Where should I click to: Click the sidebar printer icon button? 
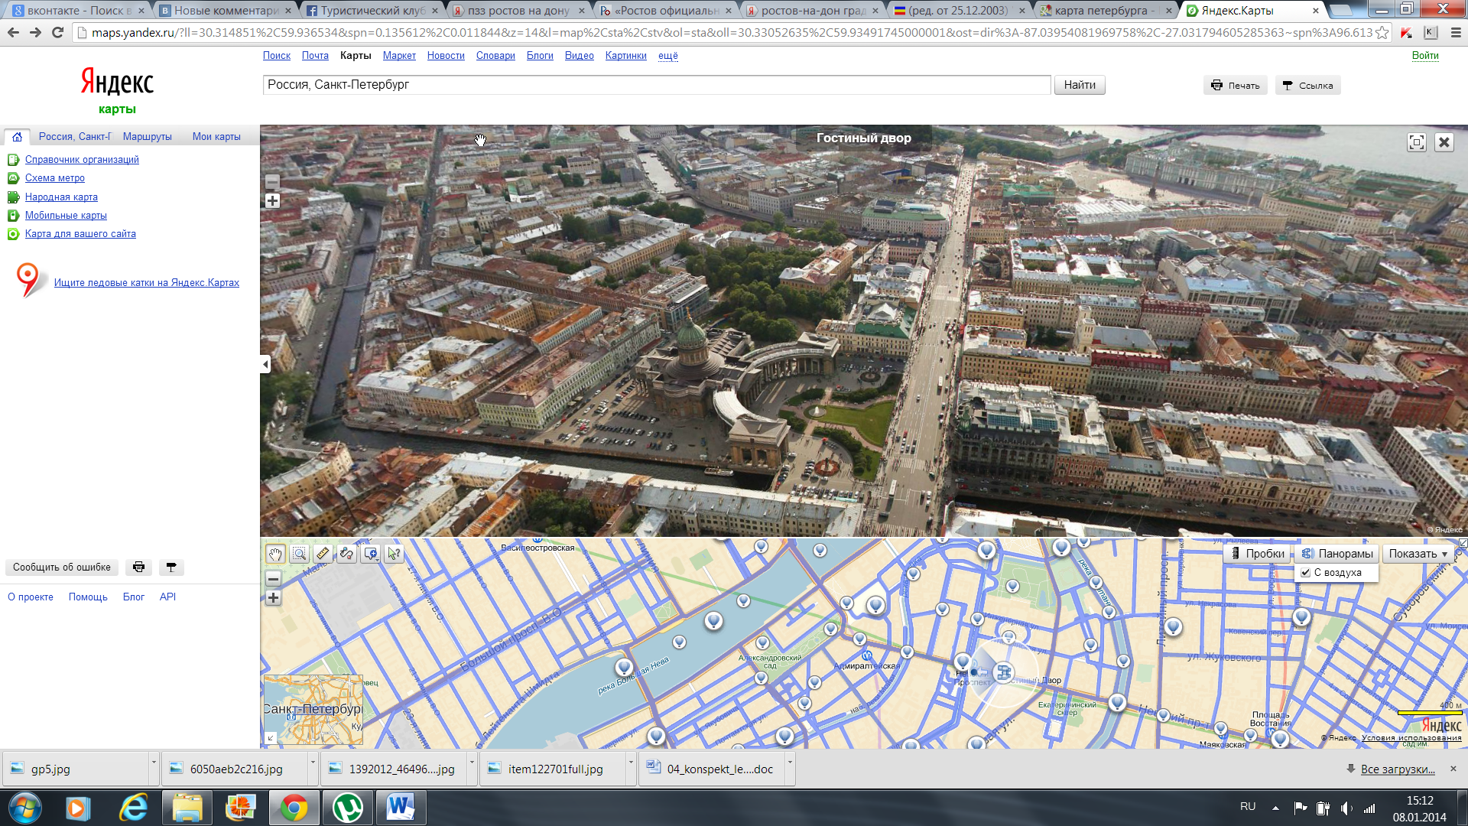(x=138, y=567)
